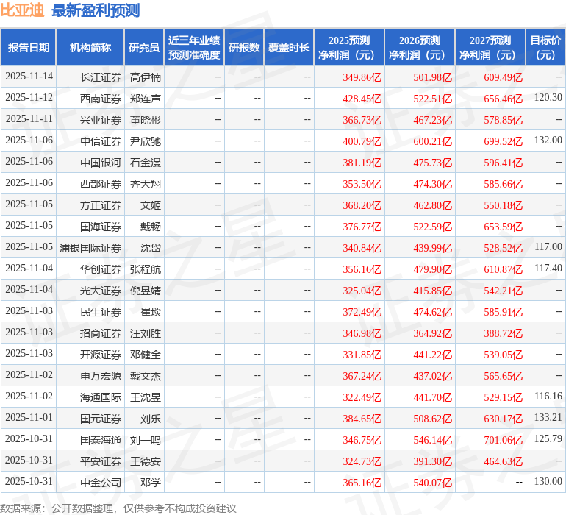
Task: Click the 研报数 column header
Action: (x=244, y=47)
